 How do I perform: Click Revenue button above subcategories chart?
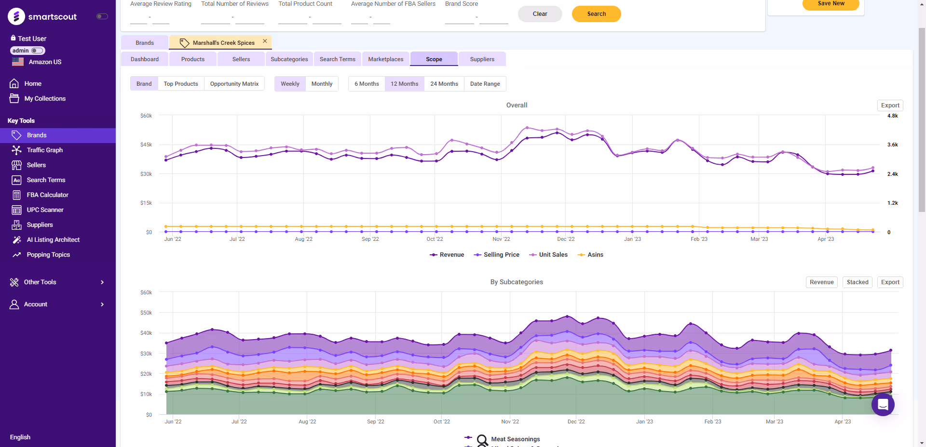click(822, 282)
